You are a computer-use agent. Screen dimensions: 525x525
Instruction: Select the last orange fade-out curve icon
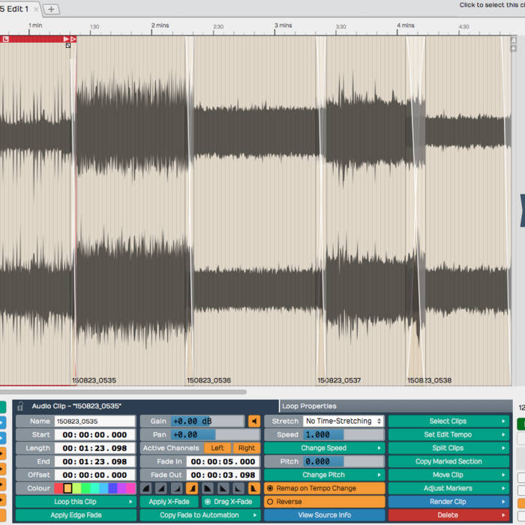coord(254,488)
